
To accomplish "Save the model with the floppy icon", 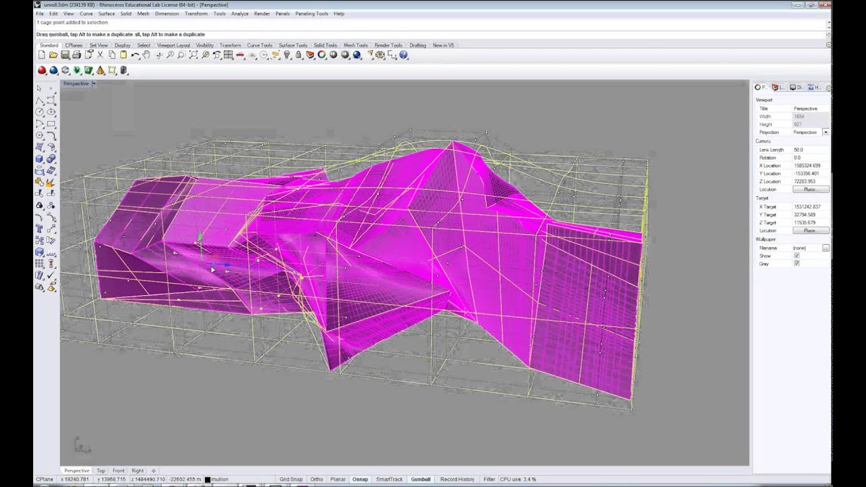I will (65, 55).
